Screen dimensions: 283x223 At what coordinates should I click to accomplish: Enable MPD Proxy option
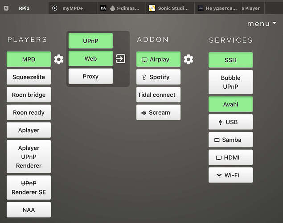(90, 76)
